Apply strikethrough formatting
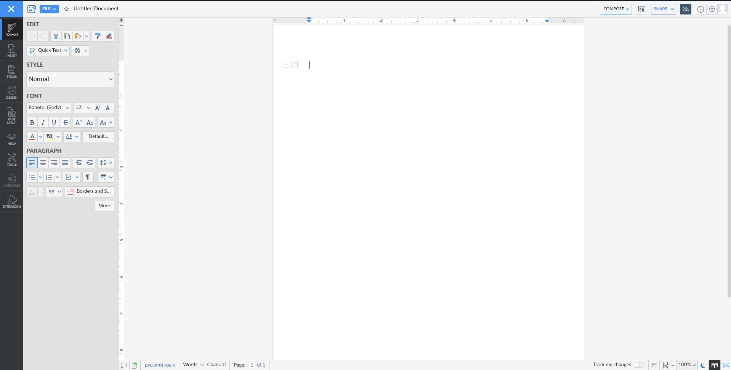 click(66, 122)
